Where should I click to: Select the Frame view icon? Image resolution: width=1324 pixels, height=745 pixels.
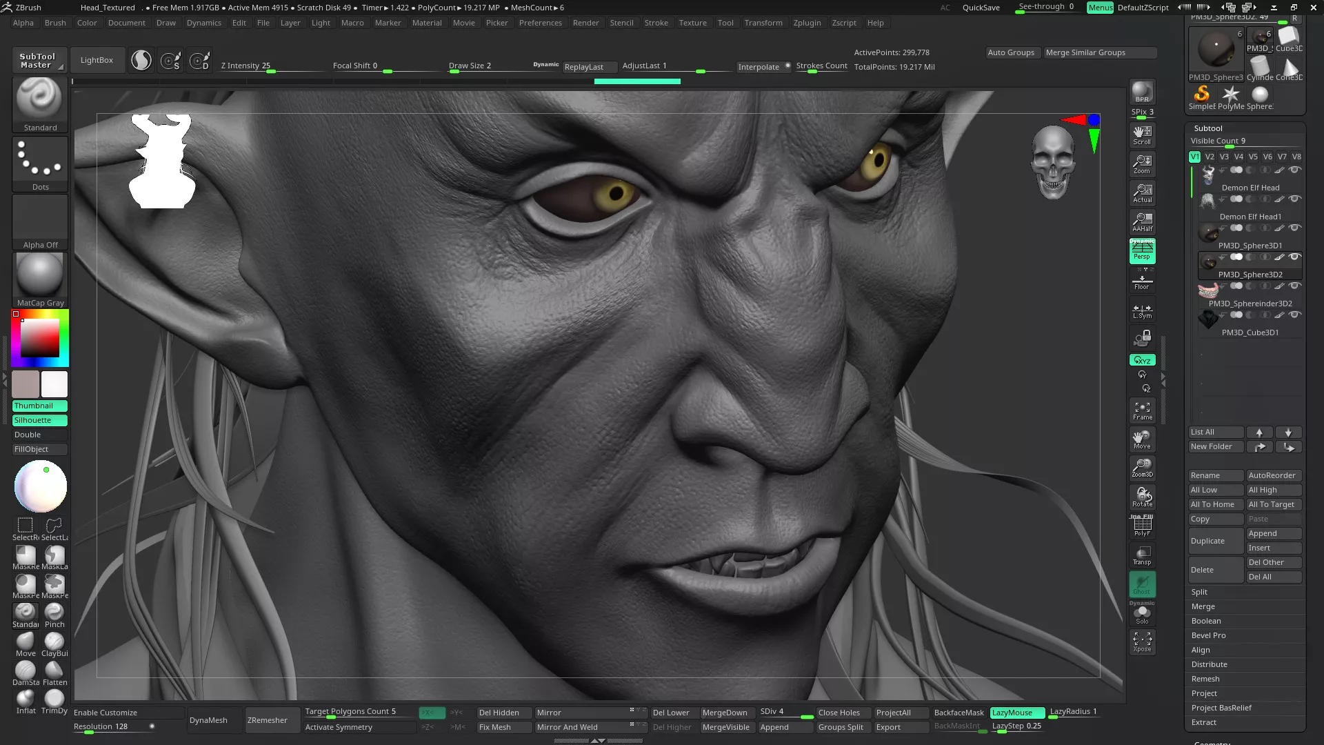tap(1142, 411)
